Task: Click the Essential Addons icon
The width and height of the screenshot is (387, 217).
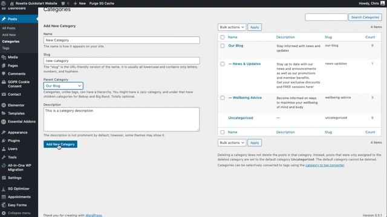Action: 4,122
